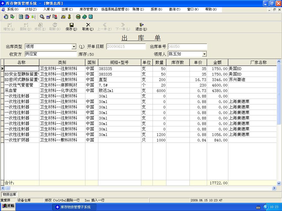
Task: Click the application icon in the menu bar
Action: (x=3, y=9)
